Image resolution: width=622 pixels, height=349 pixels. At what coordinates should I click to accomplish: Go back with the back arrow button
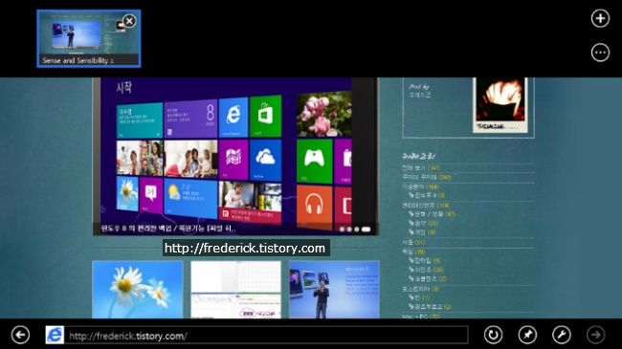[x=20, y=335]
